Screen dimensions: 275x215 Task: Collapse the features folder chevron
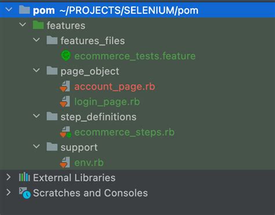[23, 25]
